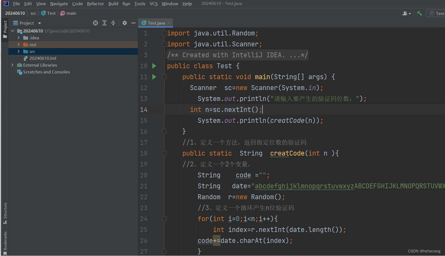Open the user avatar account menu

[x=406, y=13]
